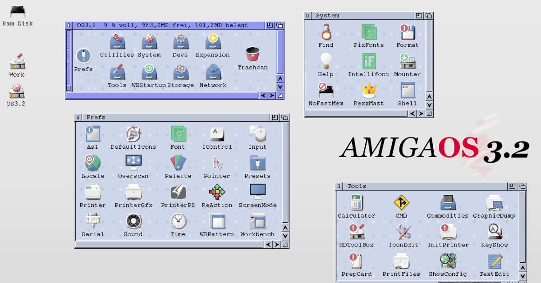Open the Asl preferences icon
The image size is (541, 283).
click(x=92, y=134)
